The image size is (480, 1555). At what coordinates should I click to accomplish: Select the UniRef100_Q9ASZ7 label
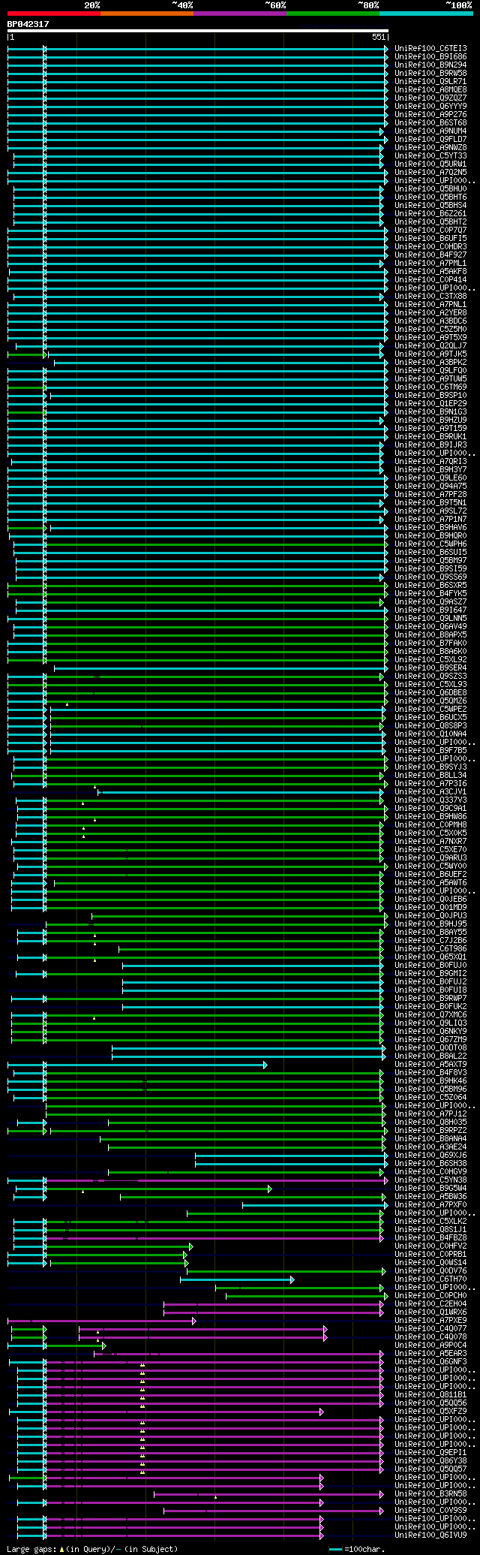click(430, 602)
